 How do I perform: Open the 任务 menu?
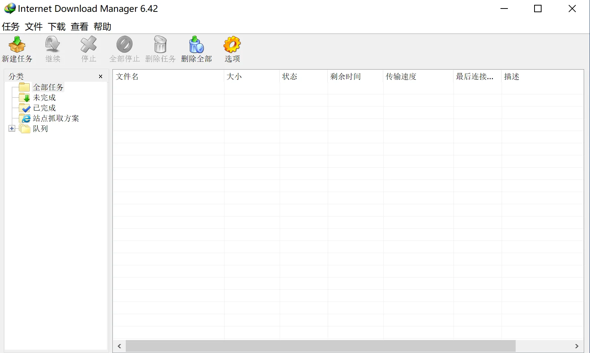click(x=11, y=27)
